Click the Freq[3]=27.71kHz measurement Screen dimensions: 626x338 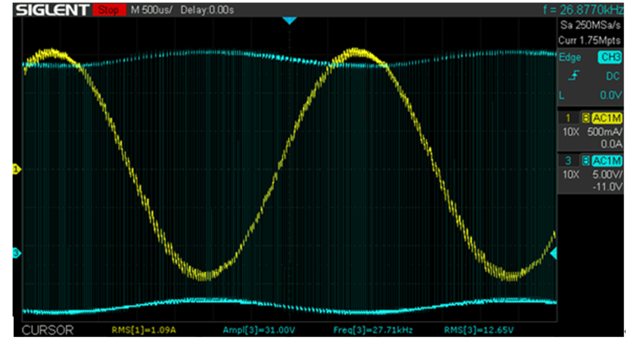point(373,330)
